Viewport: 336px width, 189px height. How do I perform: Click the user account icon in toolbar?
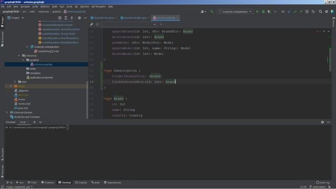pyautogui.click(x=203, y=12)
